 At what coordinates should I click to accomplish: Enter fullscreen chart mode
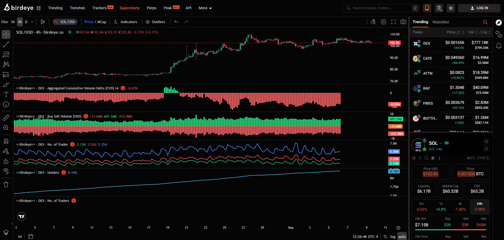click(x=393, y=22)
